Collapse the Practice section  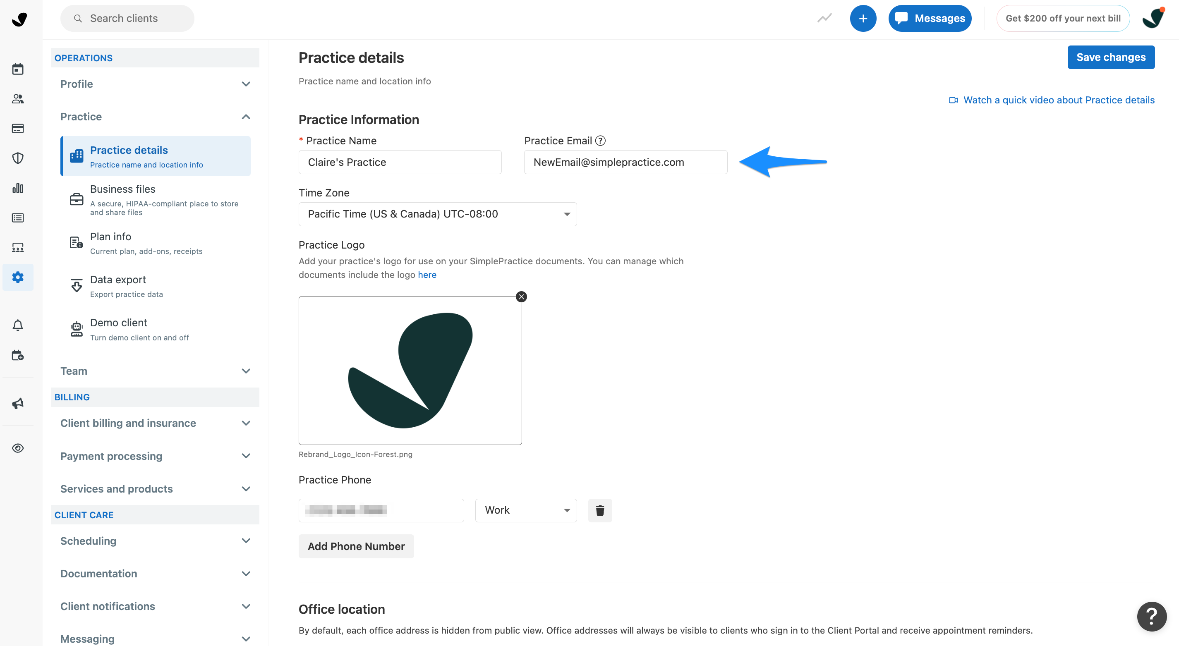click(x=155, y=117)
